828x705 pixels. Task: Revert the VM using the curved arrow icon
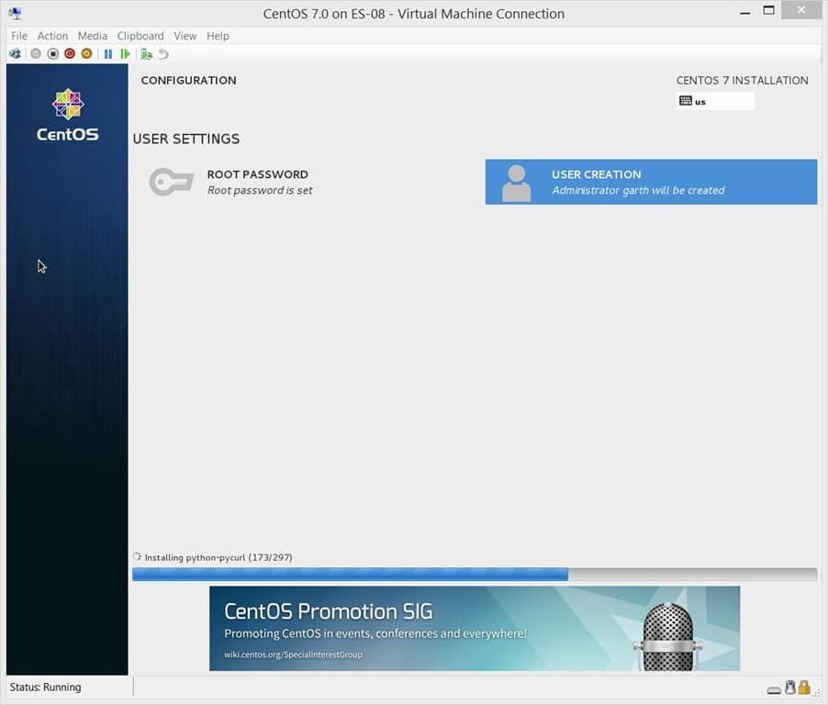[162, 53]
